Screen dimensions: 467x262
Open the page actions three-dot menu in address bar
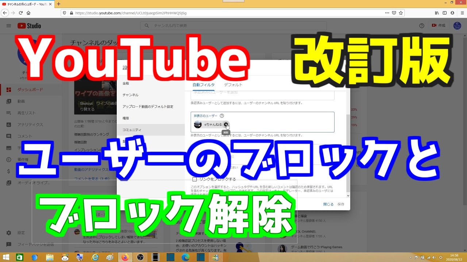coord(387,13)
